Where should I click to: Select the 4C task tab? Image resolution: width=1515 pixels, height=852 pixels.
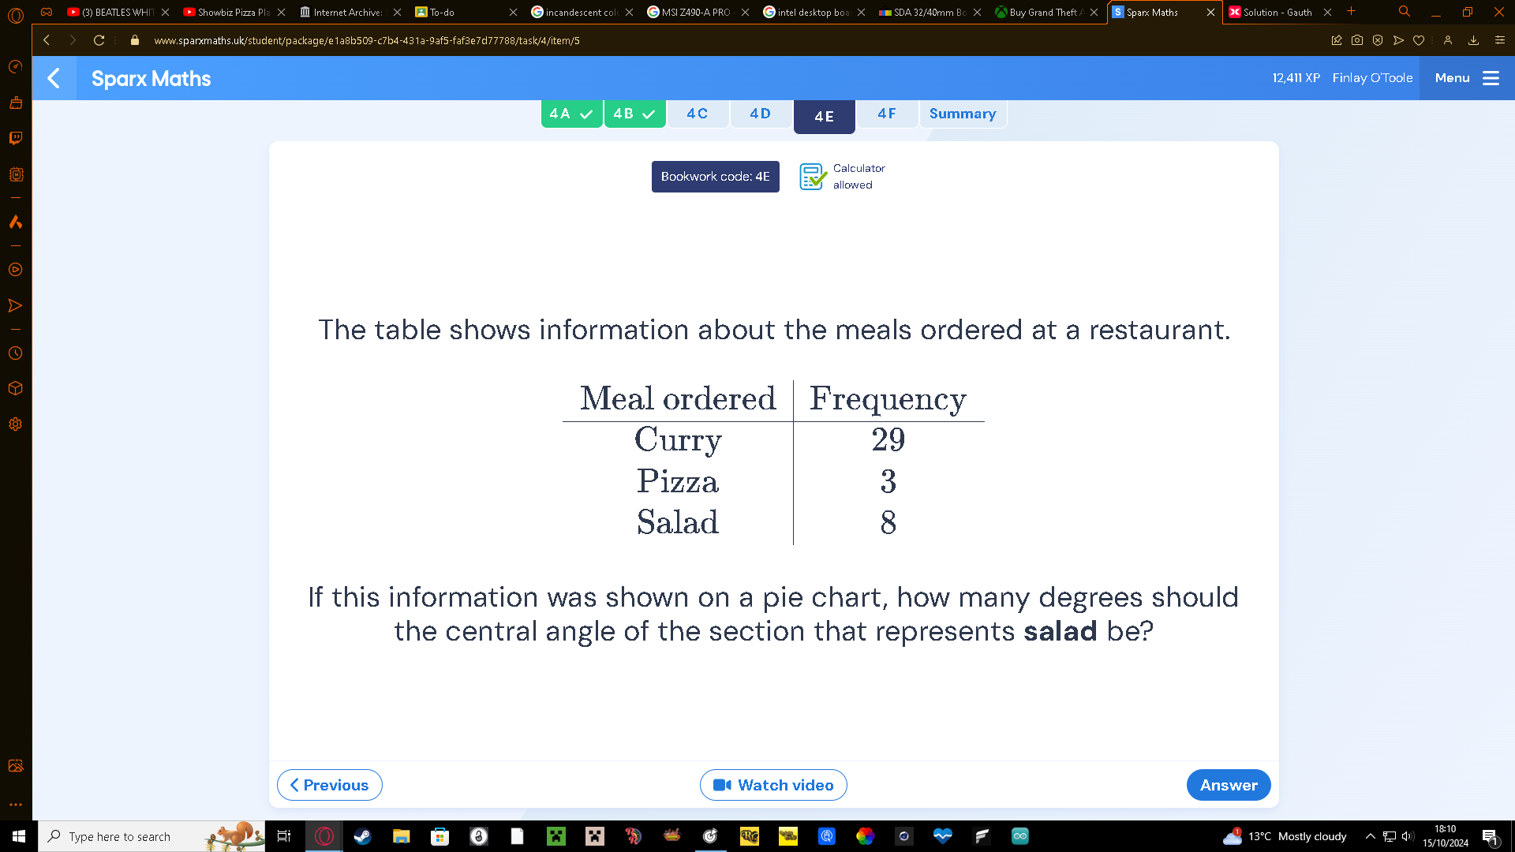698,114
